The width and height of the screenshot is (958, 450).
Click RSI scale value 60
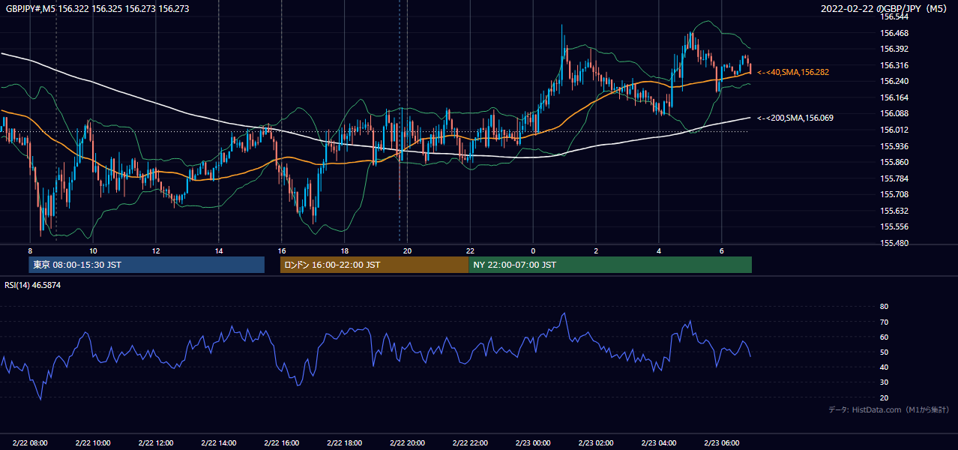[x=884, y=337]
